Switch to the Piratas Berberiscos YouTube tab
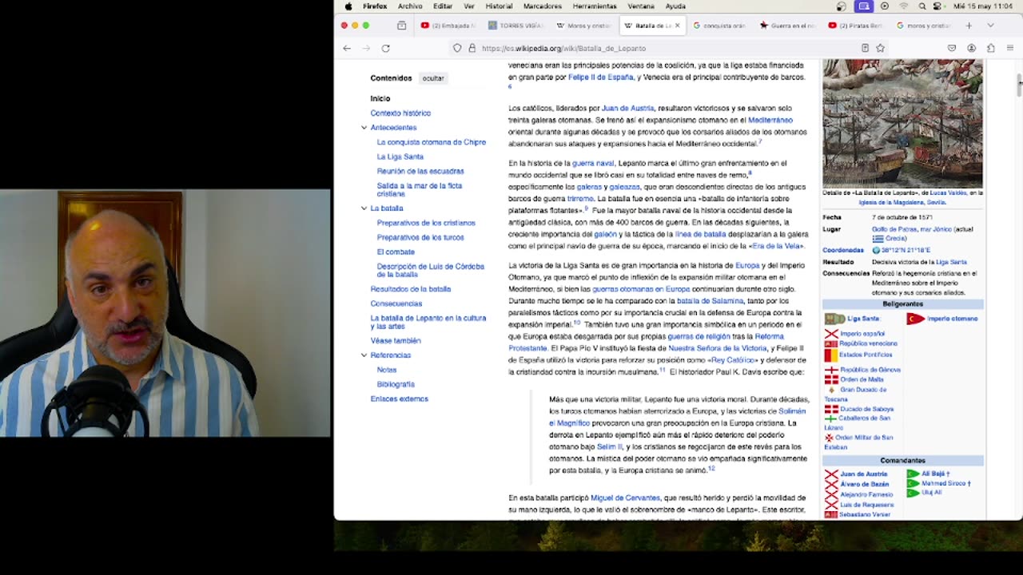The height and width of the screenshot is (575, 1023). 855,26
